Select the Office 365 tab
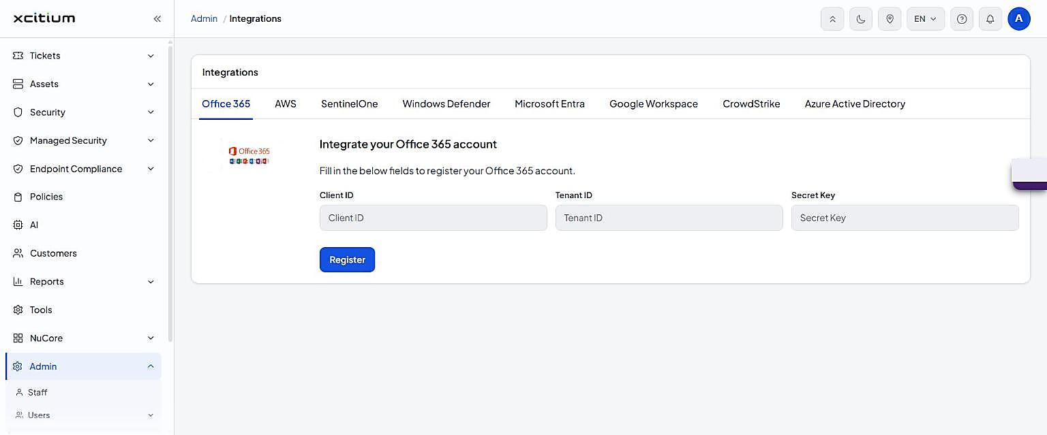This screenshot has height=435, width=1047. pos(226,104)
